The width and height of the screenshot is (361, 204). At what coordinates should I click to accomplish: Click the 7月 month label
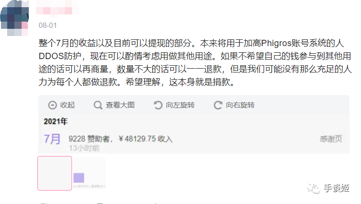coord(52,139)
